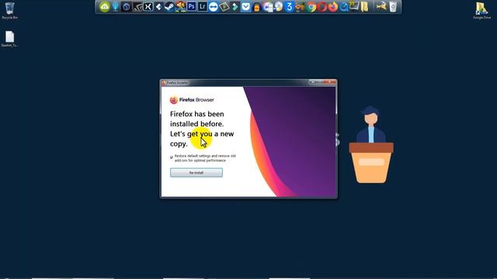Viewport: 497px width, 279px height.
Task: Open the blue QuickTime-style icon in dock
Action: coord(343,7)
